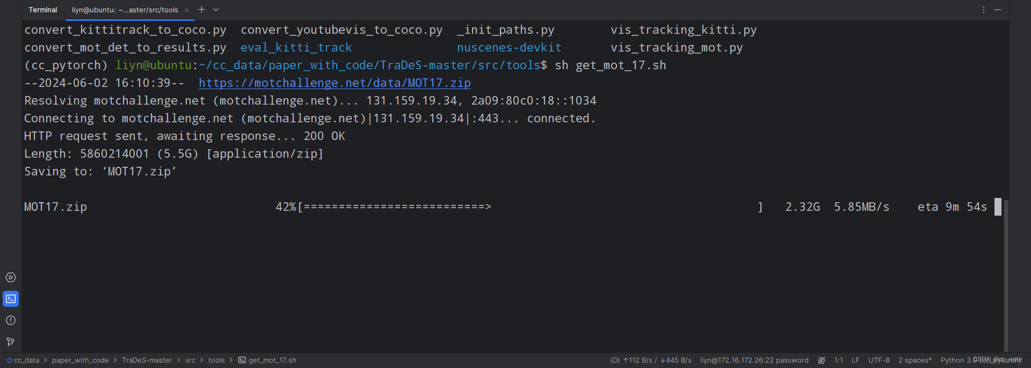The width and height of the screenshot is (1031, 368).
Task: Expand the terminal shell selection chevron
Action: (215, 10)
